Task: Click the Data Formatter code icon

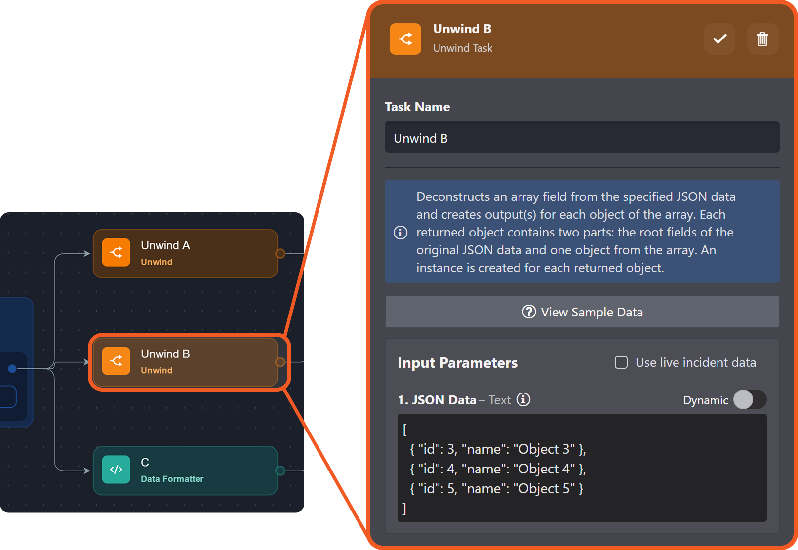Action: (x=116, y=470)
